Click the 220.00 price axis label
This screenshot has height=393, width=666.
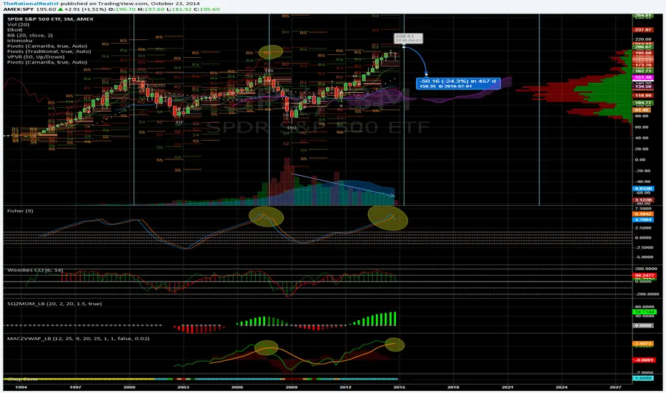643,39
